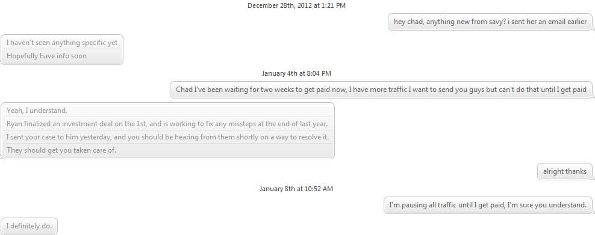Click 'I haven't seen anything specific yet' message
This screenshot has width=595, height=235.
62,43
